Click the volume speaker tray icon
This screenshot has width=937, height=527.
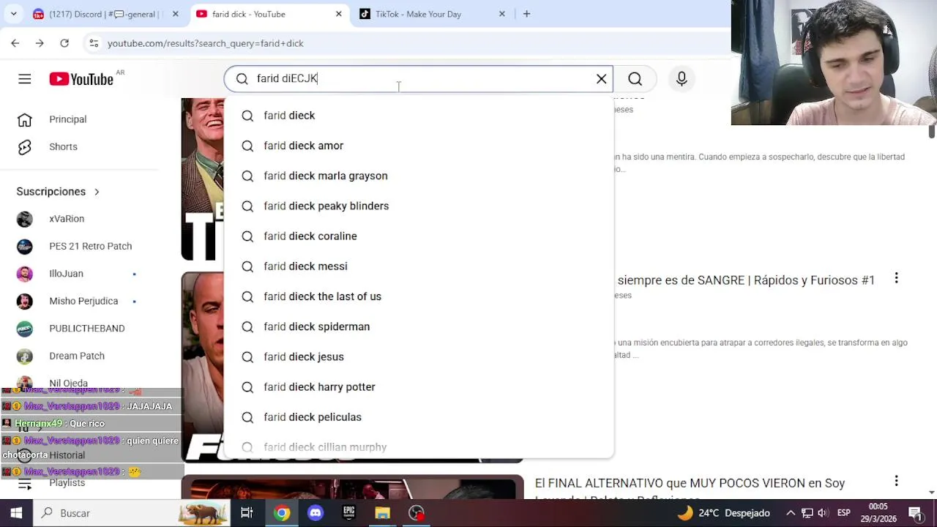[x=822, y=513]
